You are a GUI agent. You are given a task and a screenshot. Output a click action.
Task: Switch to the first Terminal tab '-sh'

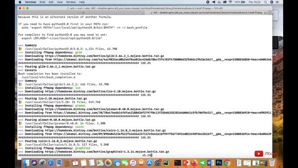pos(81,13)
